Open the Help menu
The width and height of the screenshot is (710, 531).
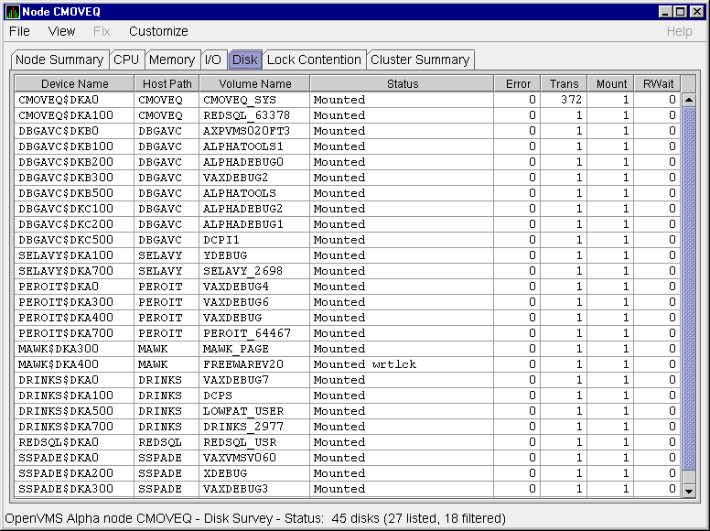tap(679, 31)
